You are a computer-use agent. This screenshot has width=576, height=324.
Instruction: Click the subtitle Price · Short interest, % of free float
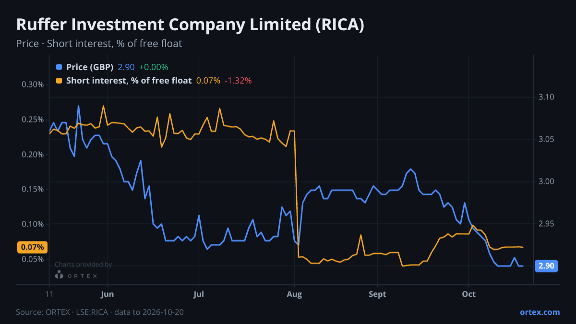tap(99, 44)
